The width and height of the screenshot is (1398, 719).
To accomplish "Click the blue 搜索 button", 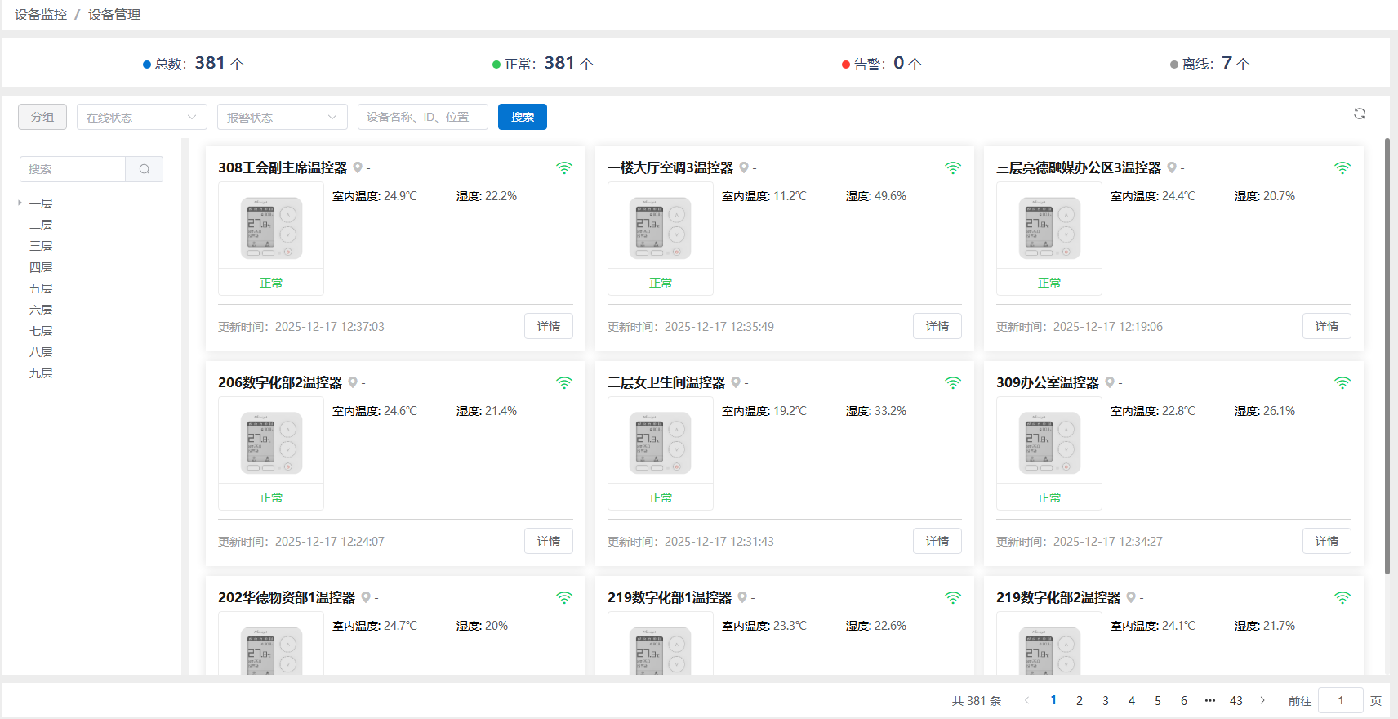I will tap(523, 117).
